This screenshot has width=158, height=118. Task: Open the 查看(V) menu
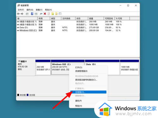click(x=39, y=10)
